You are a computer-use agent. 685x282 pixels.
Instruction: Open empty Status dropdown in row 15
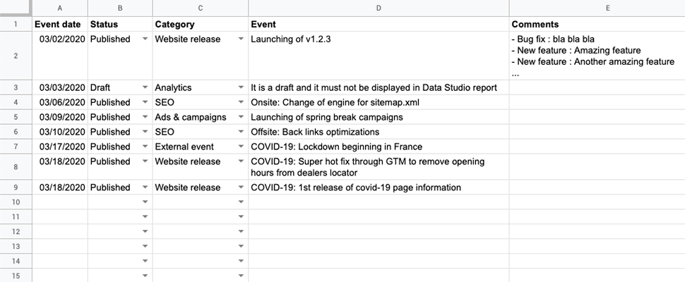click(x=145, y=276)
